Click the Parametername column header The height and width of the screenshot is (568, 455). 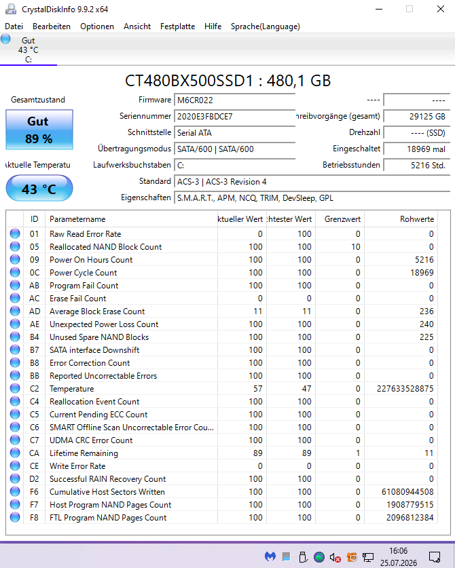point(131,219)
